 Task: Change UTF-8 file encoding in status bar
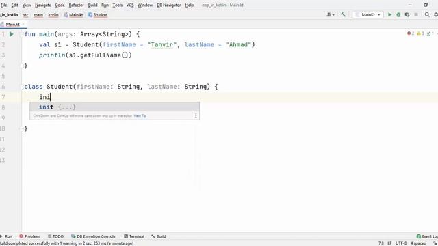click(401, 243)
